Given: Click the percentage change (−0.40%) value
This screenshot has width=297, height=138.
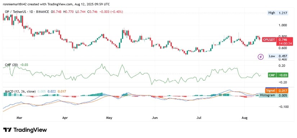Looking at the screenshot, I should (117, 12).
